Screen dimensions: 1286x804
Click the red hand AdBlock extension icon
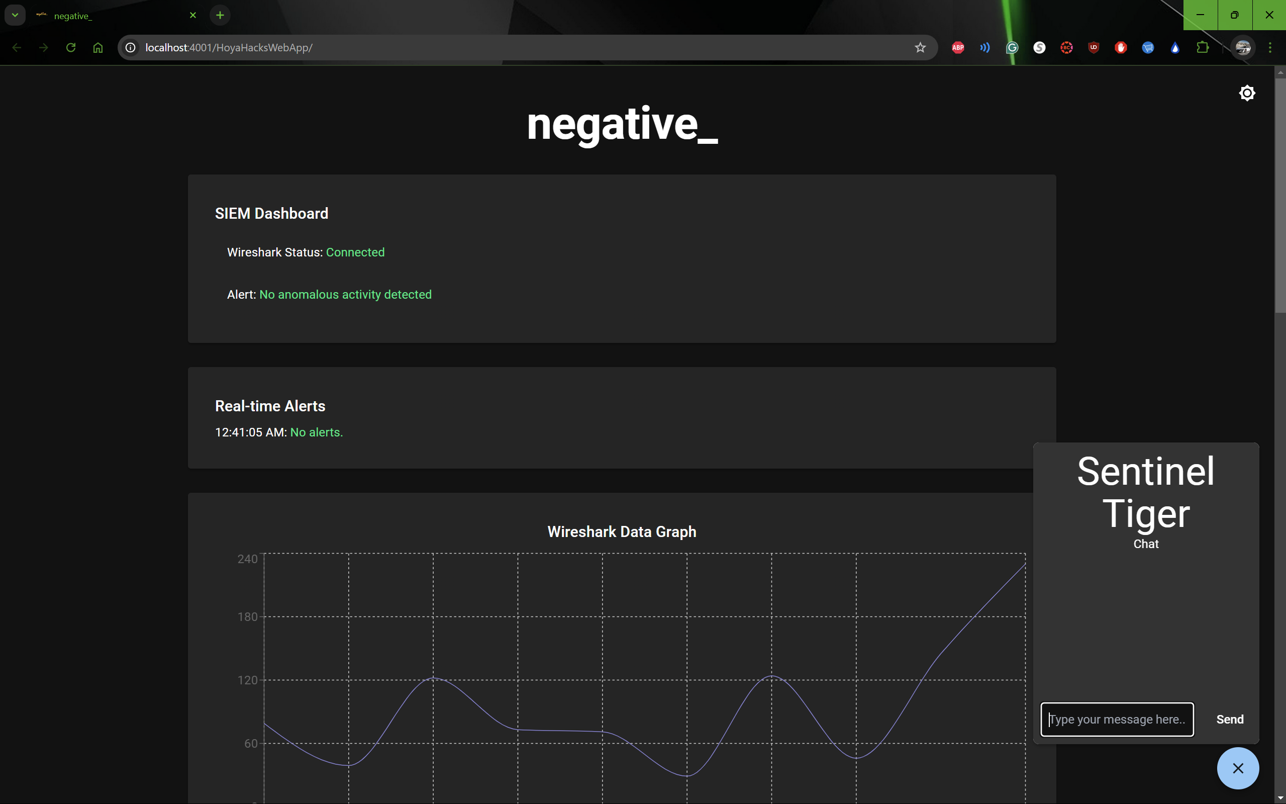(1120, 48)
